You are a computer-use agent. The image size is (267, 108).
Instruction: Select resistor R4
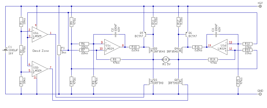[72, 22]
